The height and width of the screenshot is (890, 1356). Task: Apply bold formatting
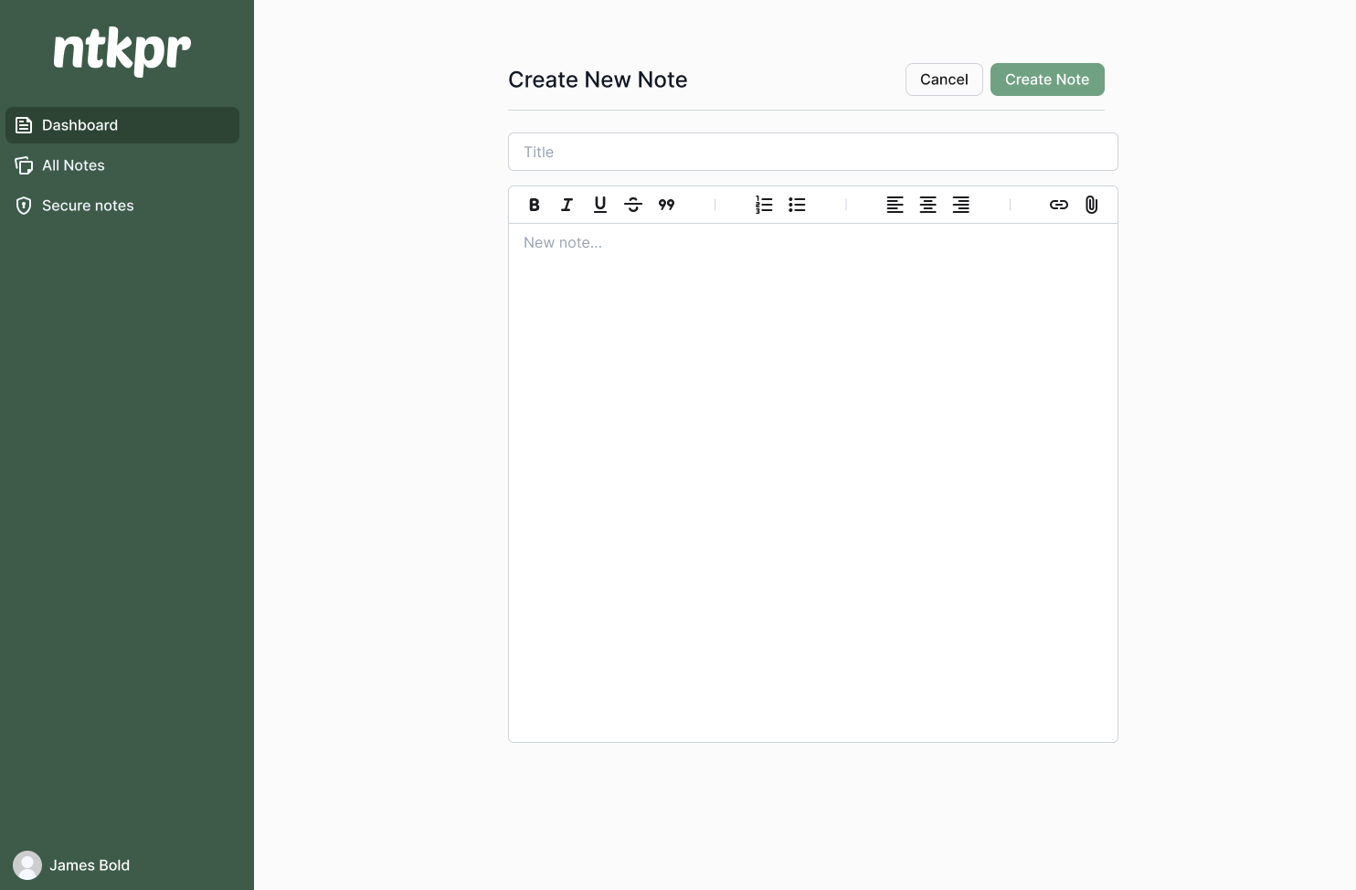tap(534, 205)
